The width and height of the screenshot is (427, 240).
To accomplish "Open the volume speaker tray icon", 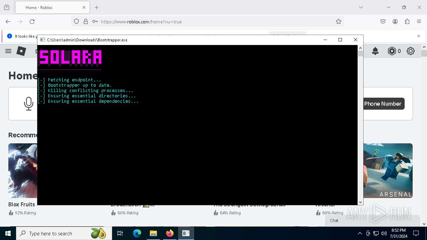I will [384, 233].
